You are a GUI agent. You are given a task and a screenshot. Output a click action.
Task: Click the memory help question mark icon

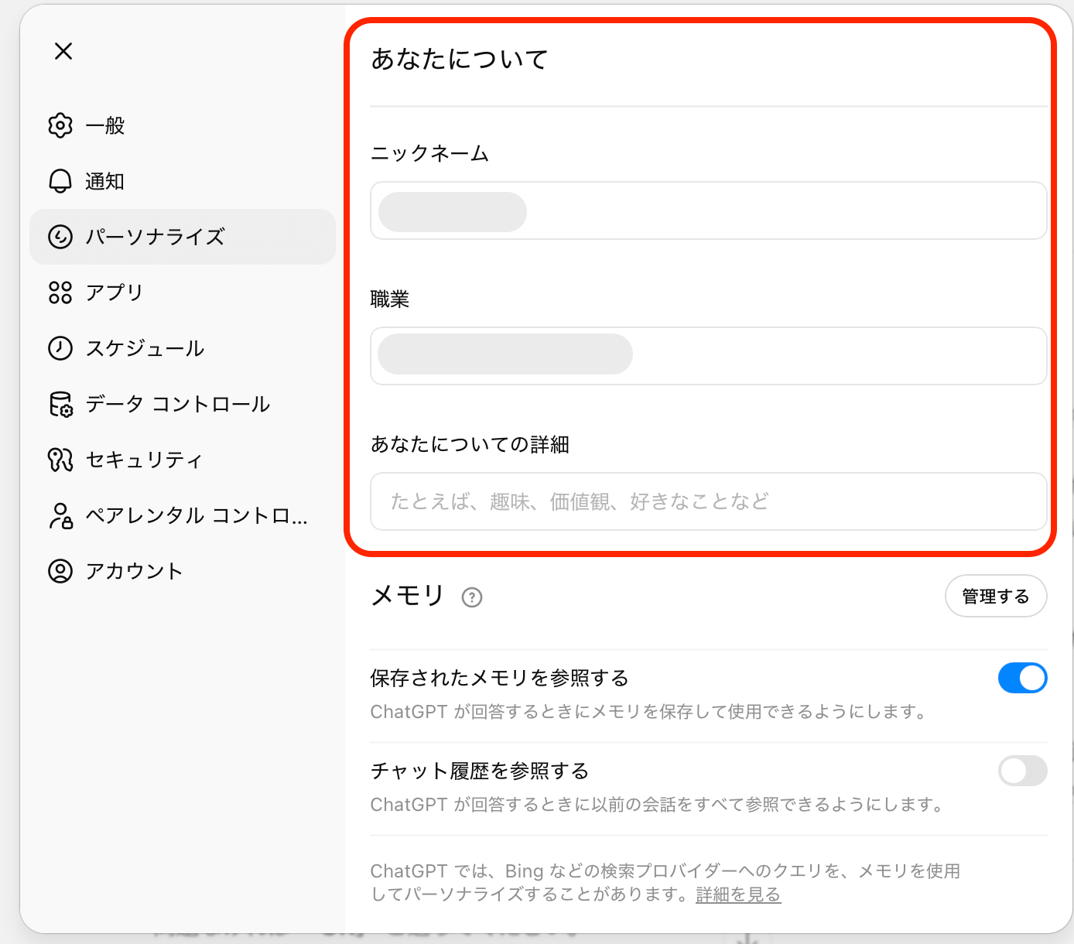[472, 597]
